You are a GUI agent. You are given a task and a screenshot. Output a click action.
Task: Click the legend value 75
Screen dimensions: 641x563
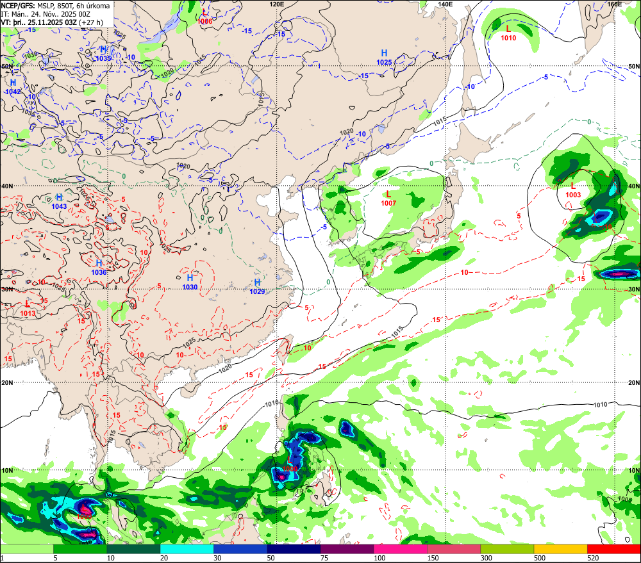[324, 558]
